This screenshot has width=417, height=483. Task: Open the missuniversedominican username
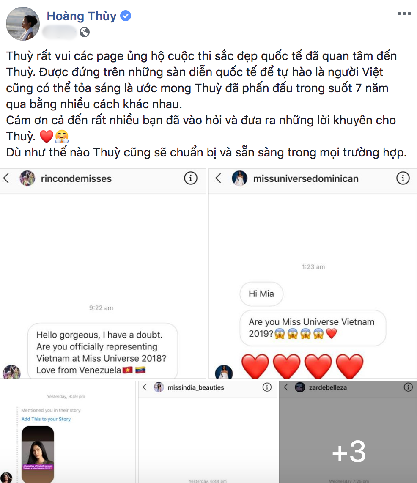click(306, 178)
